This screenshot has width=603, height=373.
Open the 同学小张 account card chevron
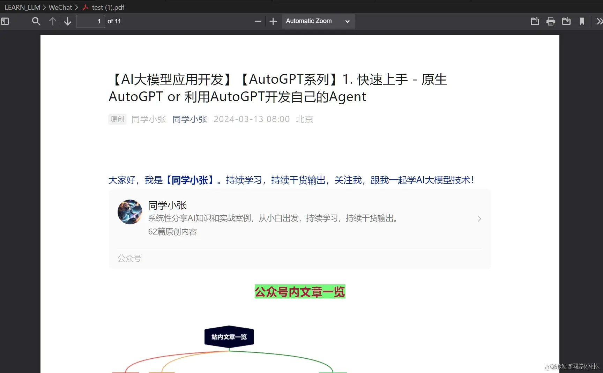[479, 219]
